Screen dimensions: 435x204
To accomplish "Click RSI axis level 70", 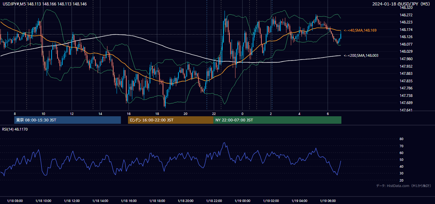I will (x=401, y=146).
